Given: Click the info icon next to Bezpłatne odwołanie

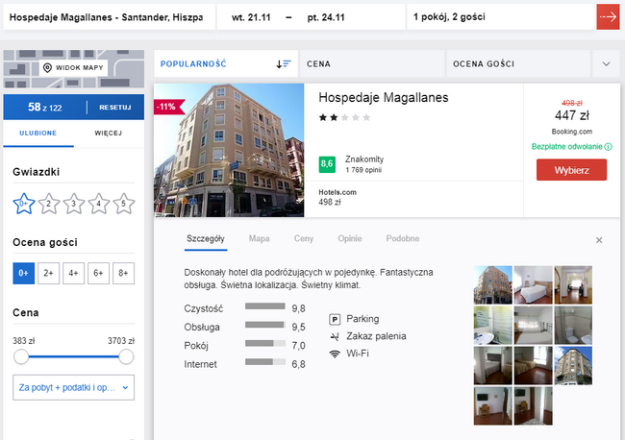Looking at the screenshot, I should [609, 147].
